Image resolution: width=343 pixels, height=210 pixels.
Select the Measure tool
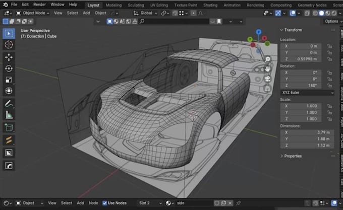(x=9, y=115)
